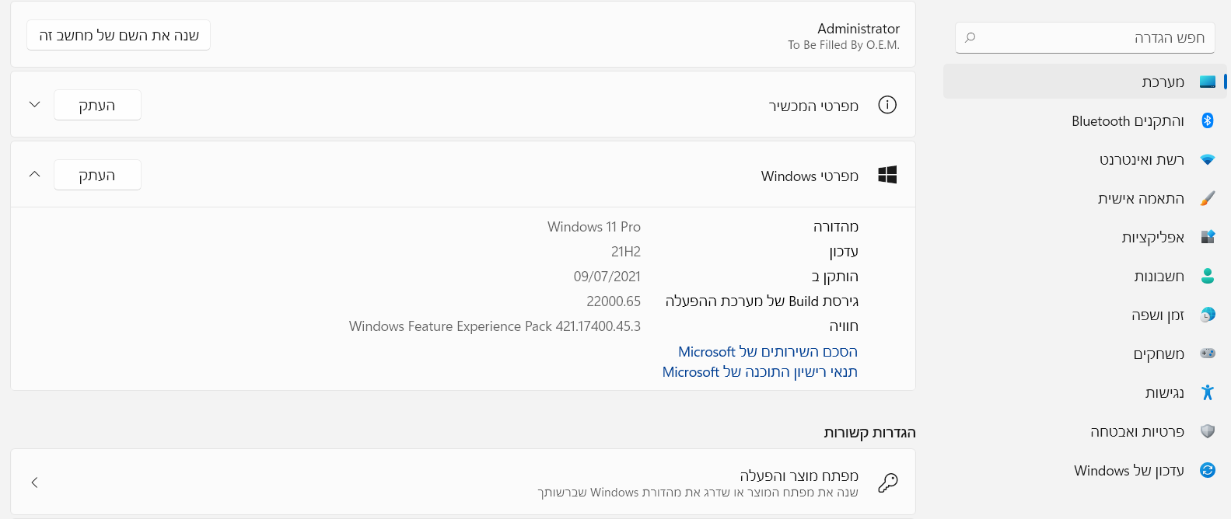Screen dimensions: 1231x519
Task: Click the Wi-Fi network icon in sidebar
Action: pos(1207,159)
